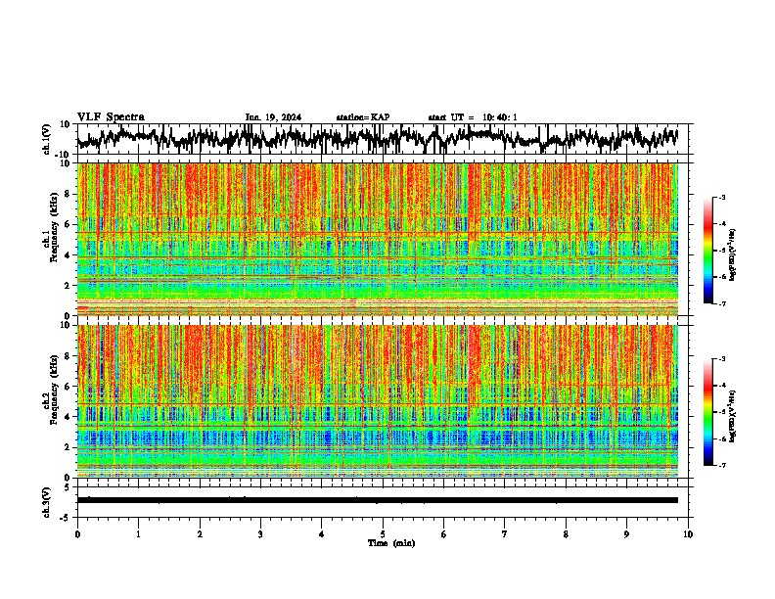This screenshot has width=775, height=599.
Task: Click the "-3" label on ch.1 colorbar
Action: 722,197
